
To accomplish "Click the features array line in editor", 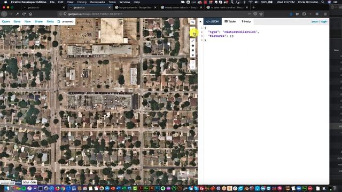I will [221, 36].
